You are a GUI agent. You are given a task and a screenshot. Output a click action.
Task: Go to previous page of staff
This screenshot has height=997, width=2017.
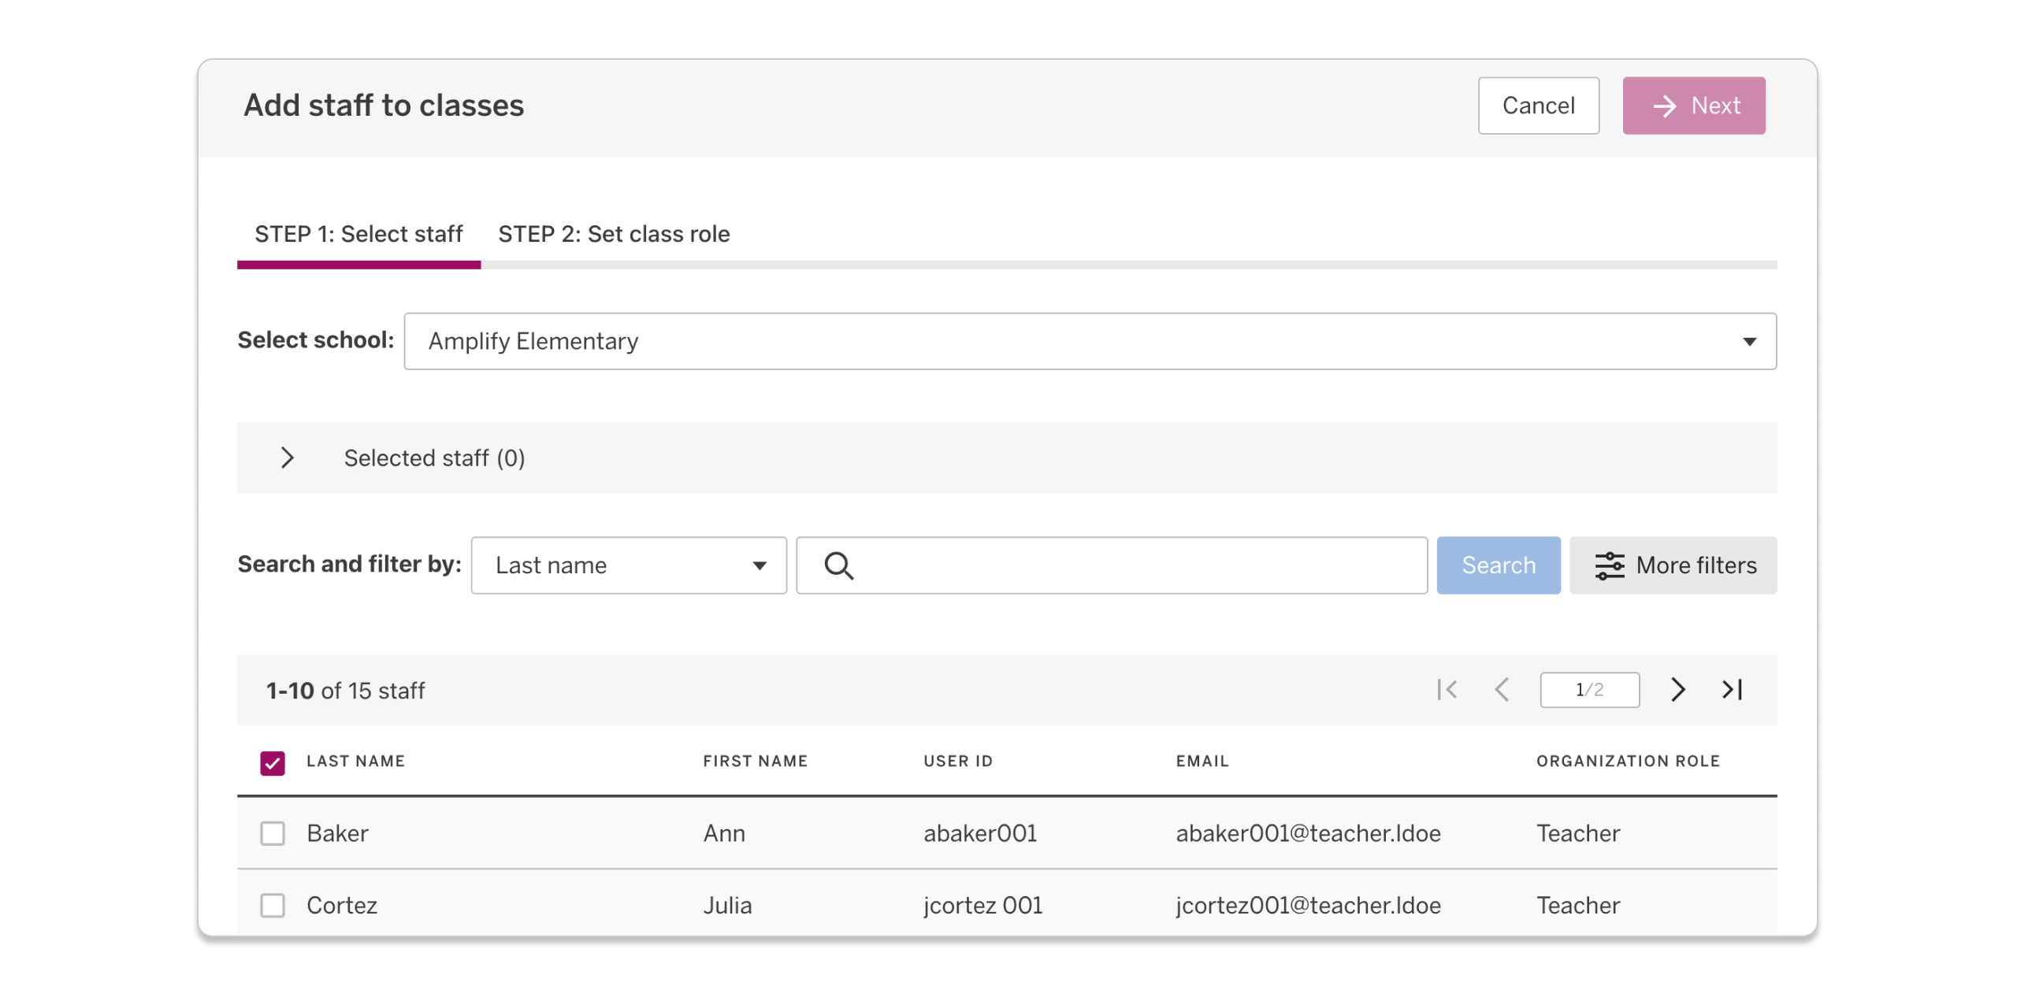coord(1502,690)
